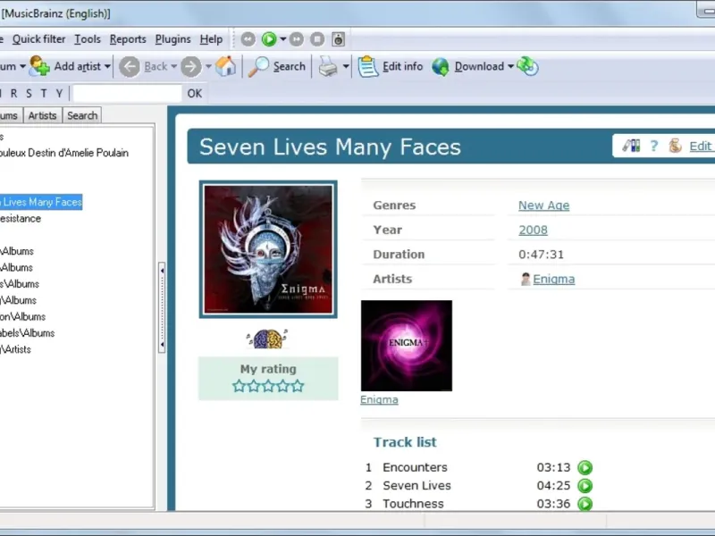
Task: Click the Seven Lives album cover thumbnail
Action: tap(268, 249)
